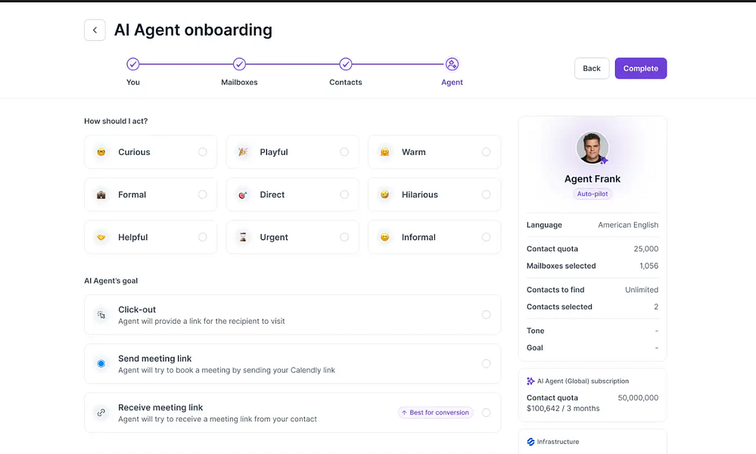Click the Goal label in the summary

click(535, 348)
